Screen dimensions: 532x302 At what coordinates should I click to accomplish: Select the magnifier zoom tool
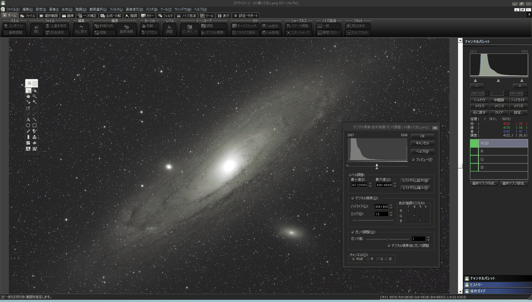click(35, 96)
